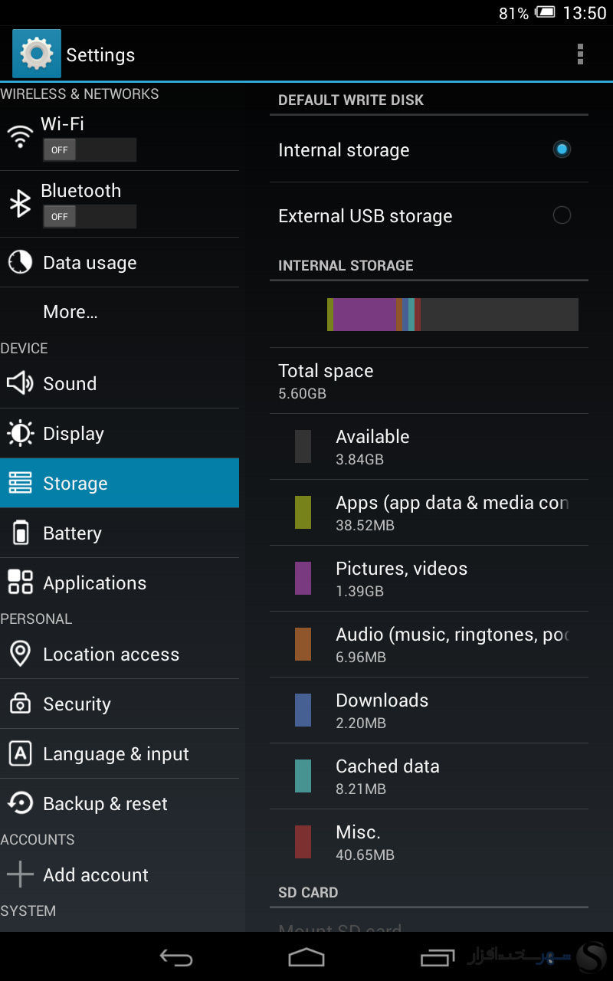The image size is (613, 981).
Task: Tap the Security lock icon
Action: [20, 704]
